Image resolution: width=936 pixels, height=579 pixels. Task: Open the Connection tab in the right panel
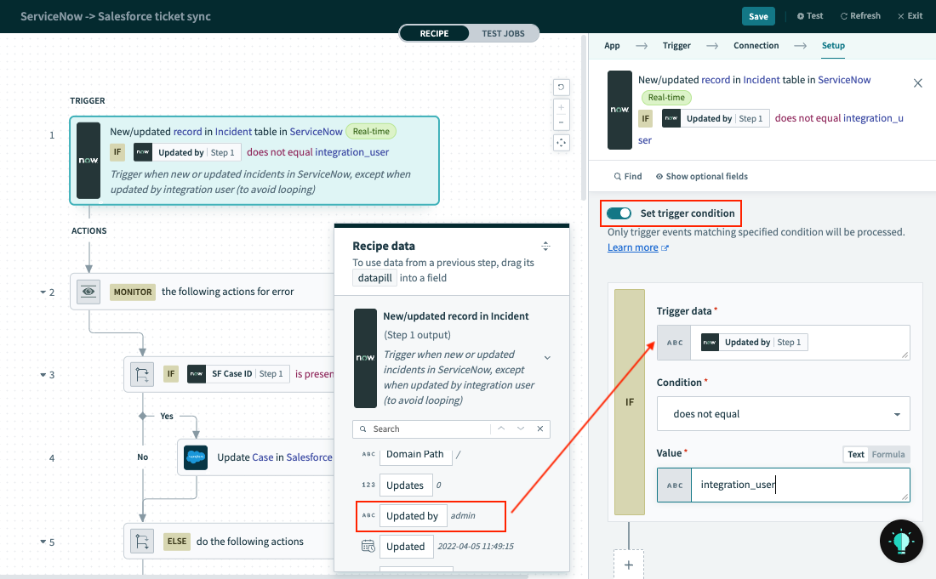756,45
